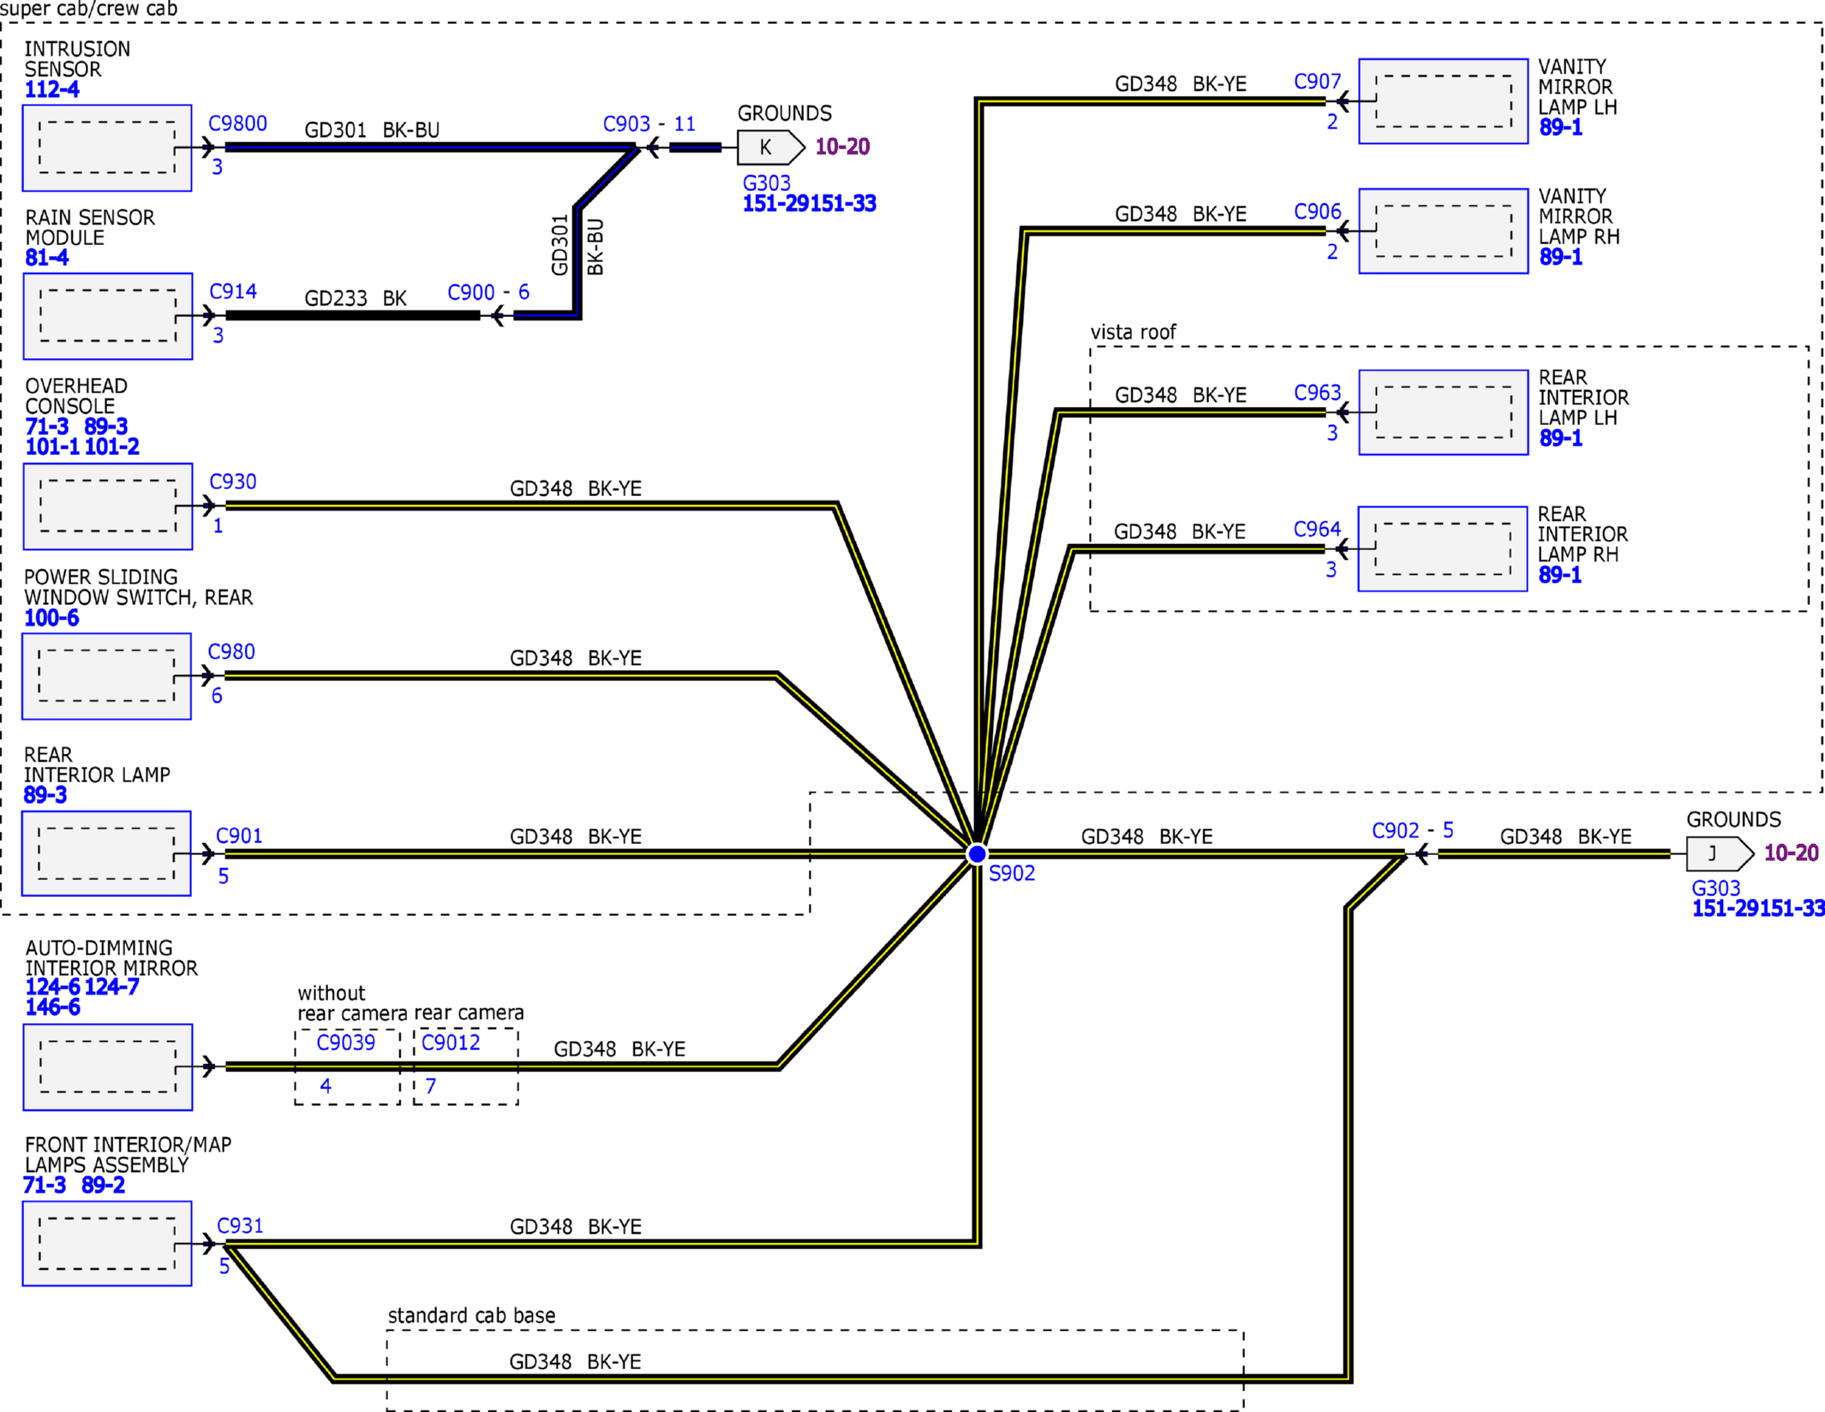
Task: Select the GD301 BK-BU horizontal wire label
Action: [372, 130]
